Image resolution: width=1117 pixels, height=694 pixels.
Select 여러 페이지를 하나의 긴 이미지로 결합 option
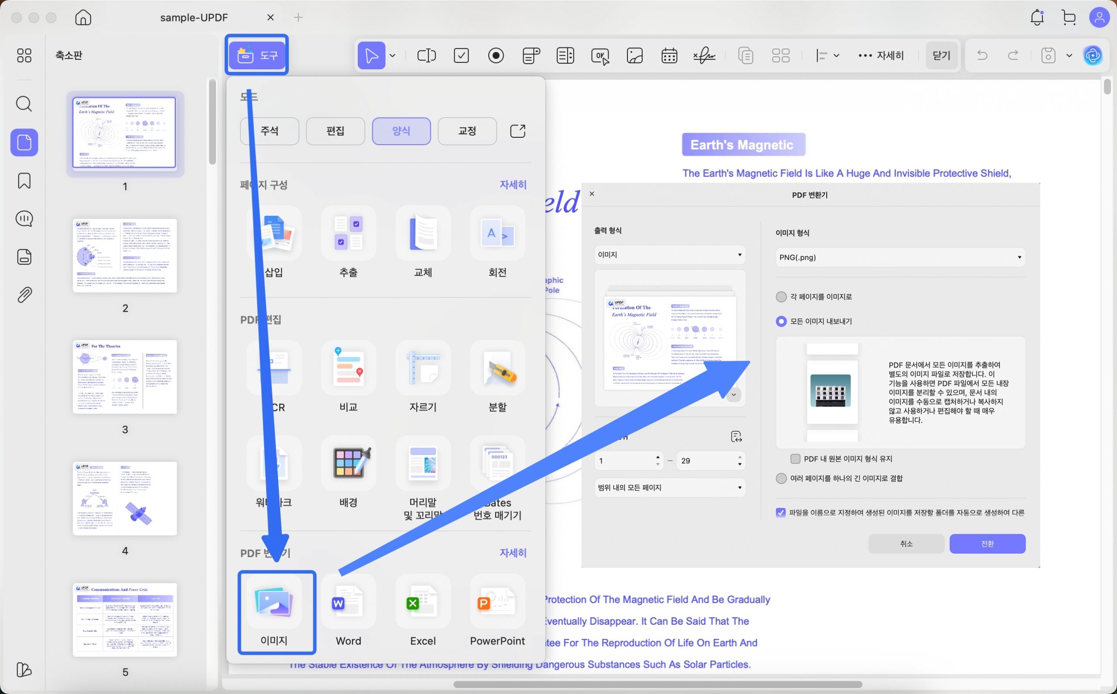[x=781, y=478]
